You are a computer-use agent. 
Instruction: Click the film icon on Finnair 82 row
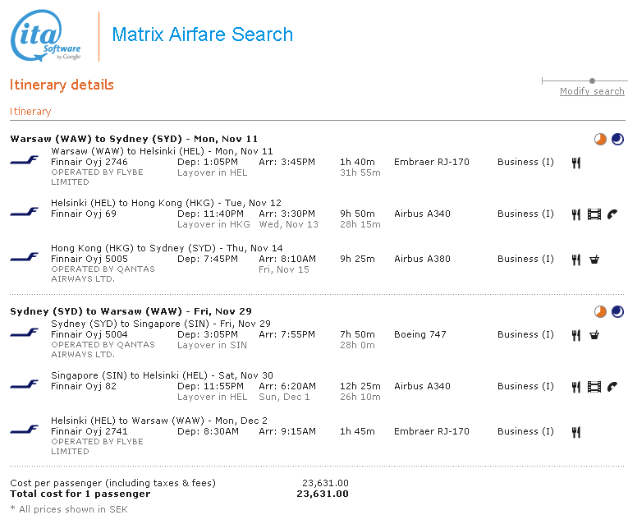(x=594, y=387)
